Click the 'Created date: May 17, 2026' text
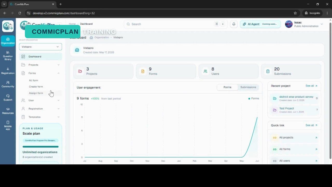332x187 pixels. (99, 52)
